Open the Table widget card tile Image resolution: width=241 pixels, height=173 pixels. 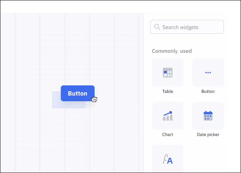[x=168, y=73]
